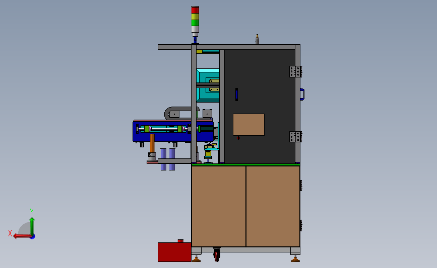Select the left brown cabinet door
Image resolution: width=437 pixels, height=268 pixels.
coord(219,206)
